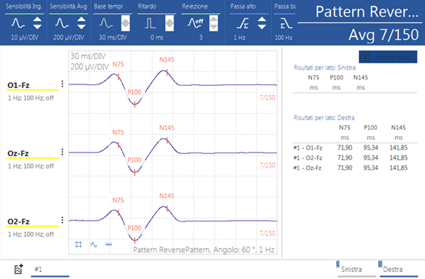Open the O2-Fz channel options menu

63,220
